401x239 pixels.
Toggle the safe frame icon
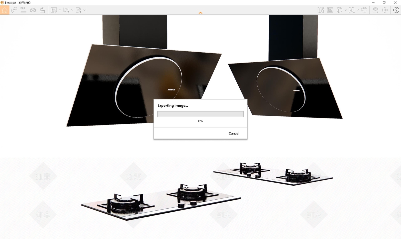(330, 10)
